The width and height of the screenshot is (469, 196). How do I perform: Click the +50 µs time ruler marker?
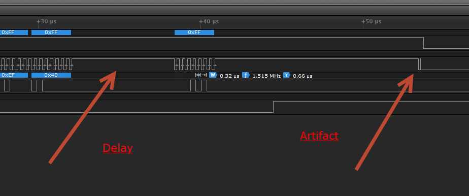371,21
